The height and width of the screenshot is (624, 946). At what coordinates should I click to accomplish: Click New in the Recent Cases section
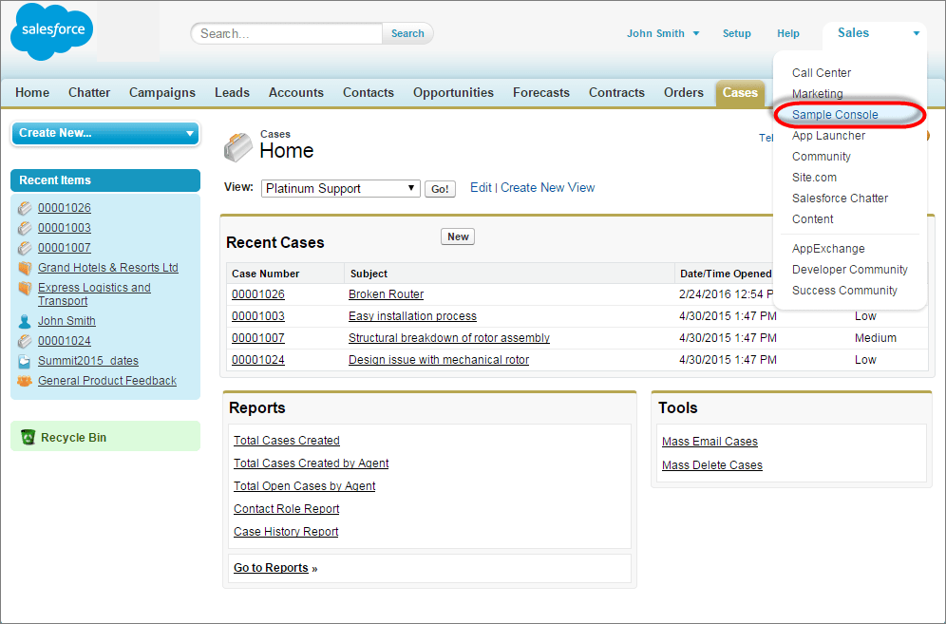click(x=458, y=236)
